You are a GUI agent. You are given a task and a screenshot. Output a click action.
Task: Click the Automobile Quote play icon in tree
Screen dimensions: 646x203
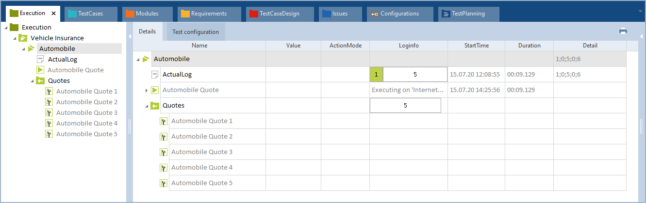[40, 70]
